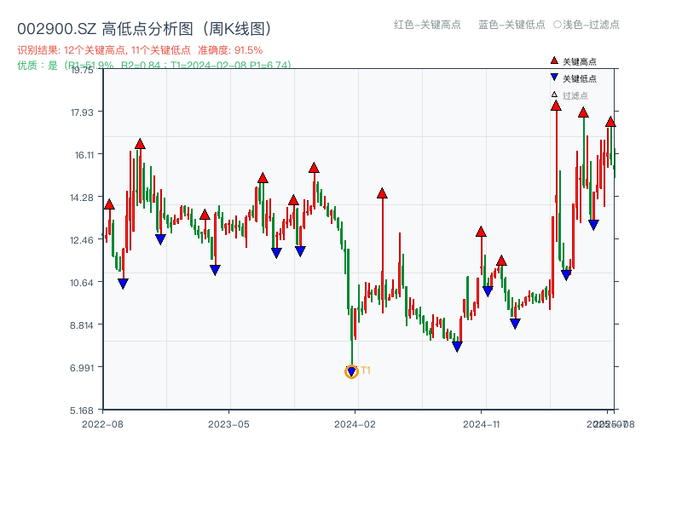Click the red high-point triangle above the 2022 peak
The width and height of the screenshot is (682, 511).
[139, 143]
